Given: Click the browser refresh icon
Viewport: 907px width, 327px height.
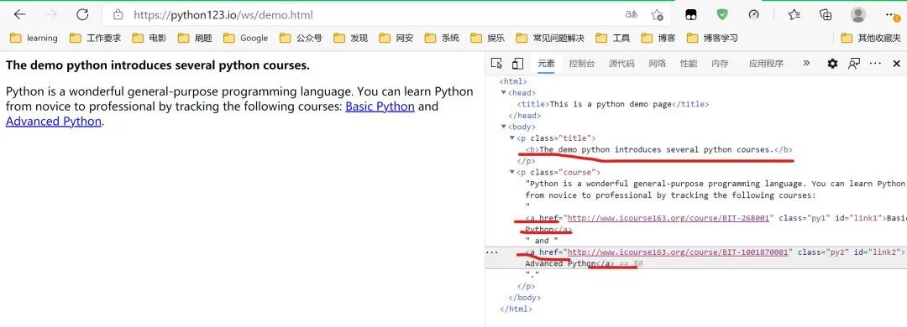Looking at the screenshot, I should (x=82, y=14).
